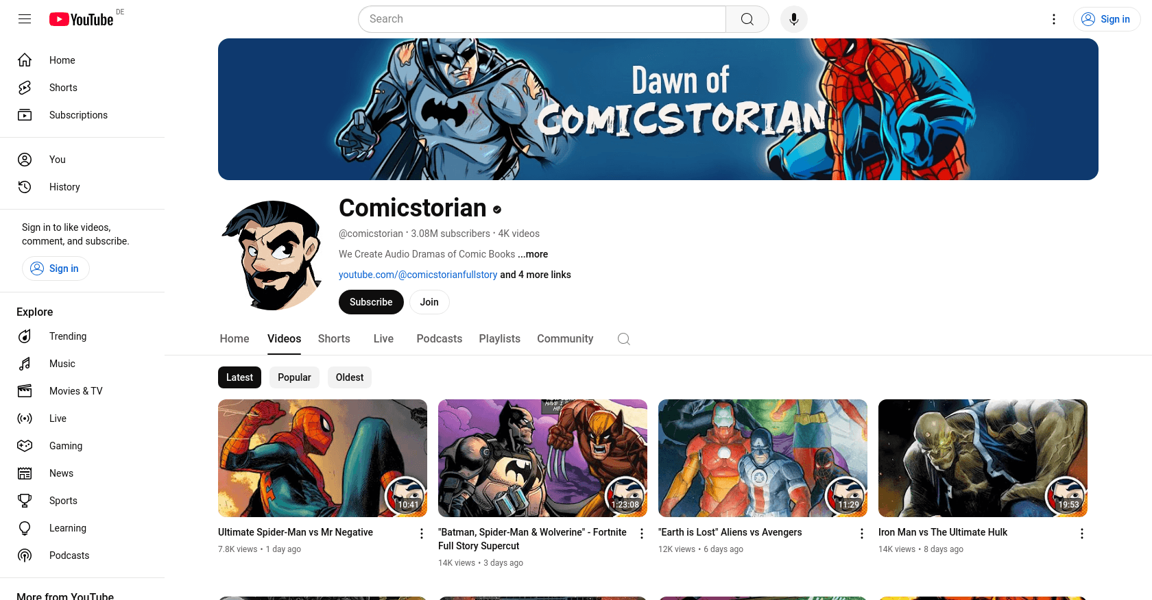The height and width of the screenshot is (600, 1152).
Task: Open settings three-dot menu in header
Action: pos(1054,19)
